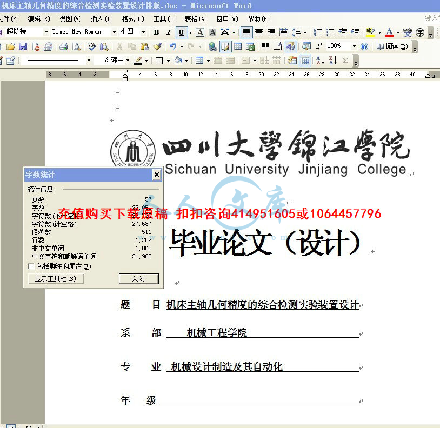Image resolution: width=440 pixels, height=428 pixels.
Task: Undo the last action
Action: (172, 46)
